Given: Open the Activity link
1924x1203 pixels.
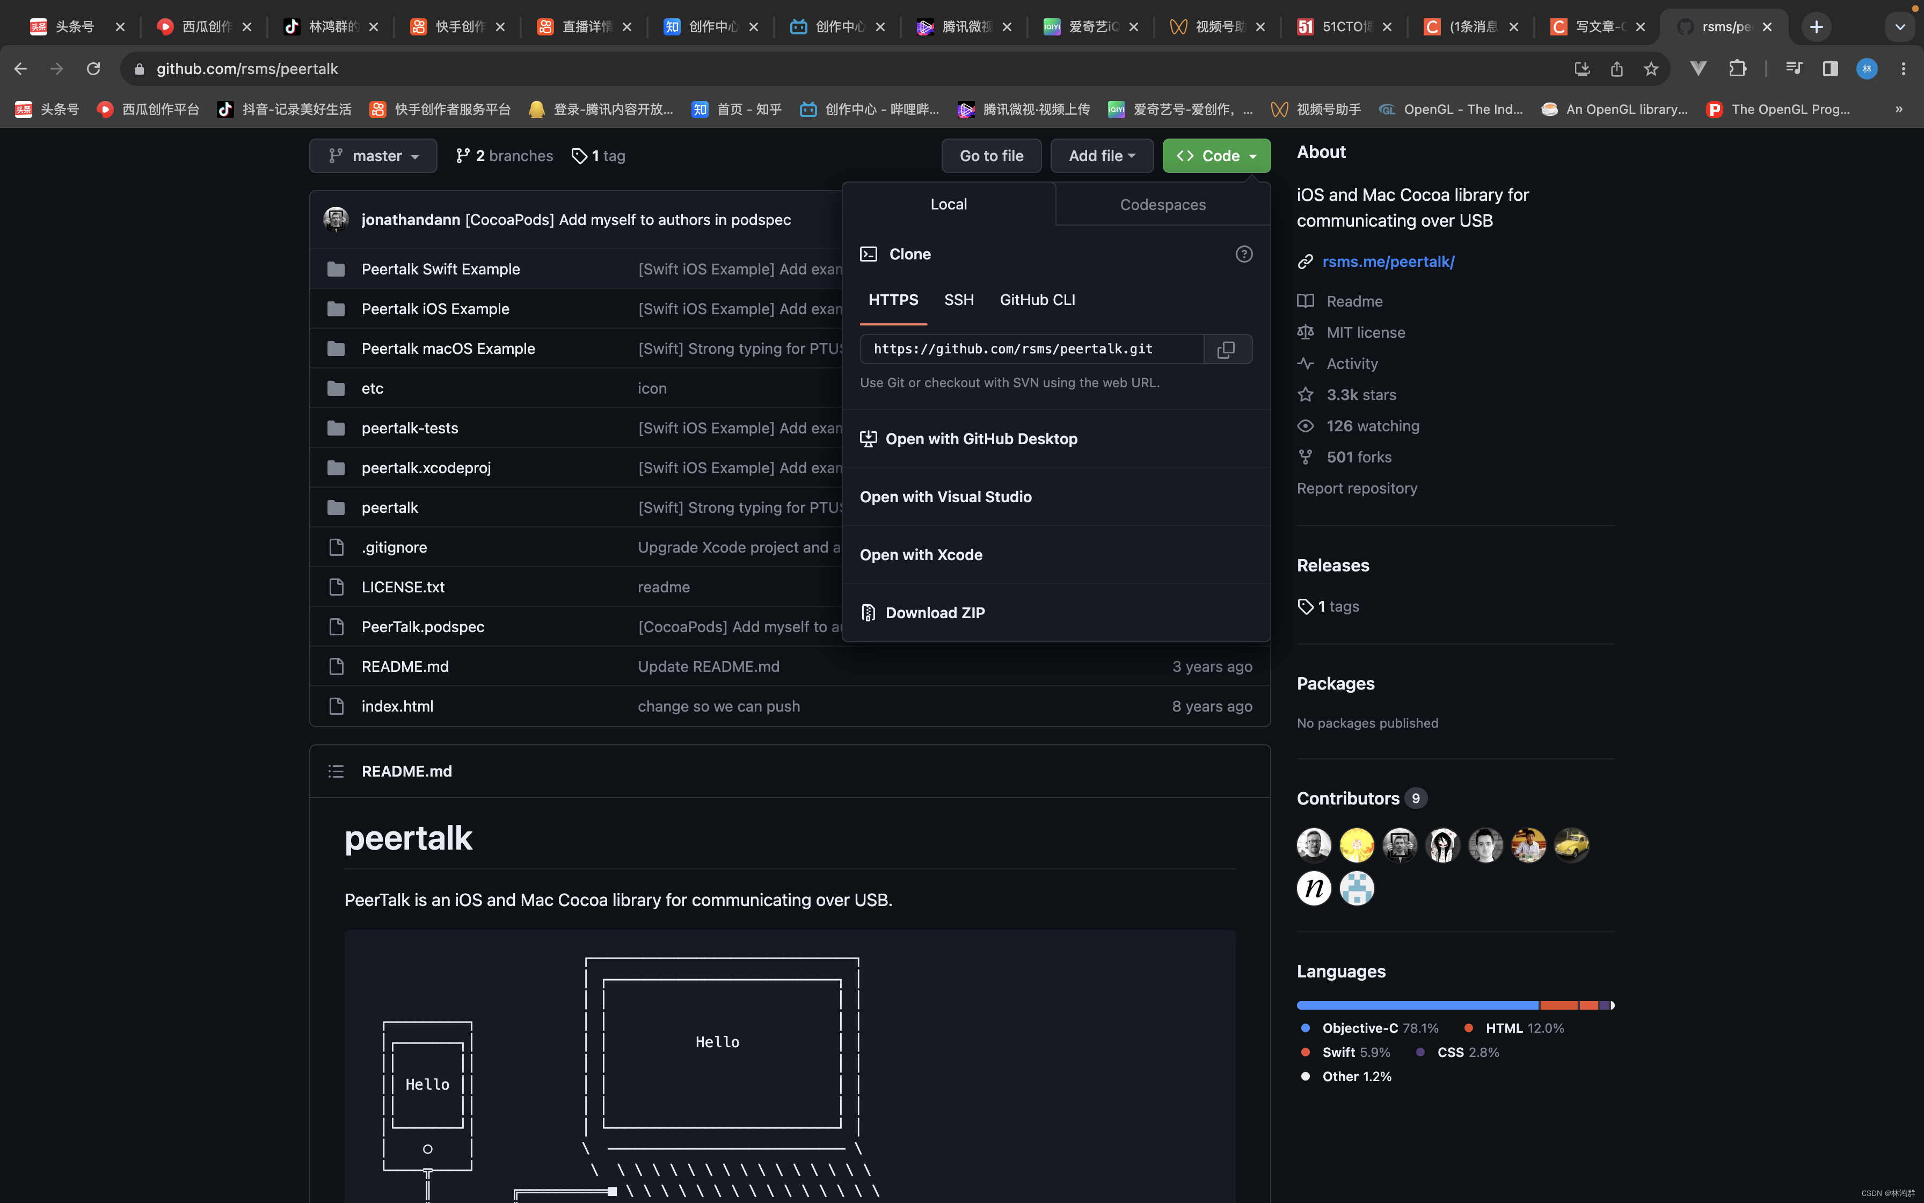Looking at the screenshot, I should tap(1352, 364).
